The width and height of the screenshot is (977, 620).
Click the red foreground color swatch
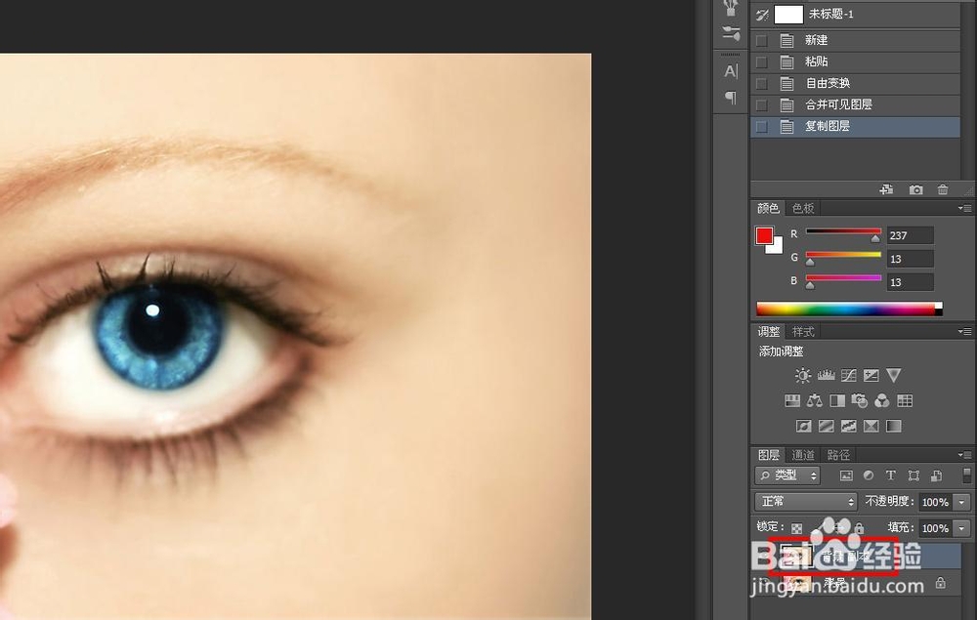765,235
